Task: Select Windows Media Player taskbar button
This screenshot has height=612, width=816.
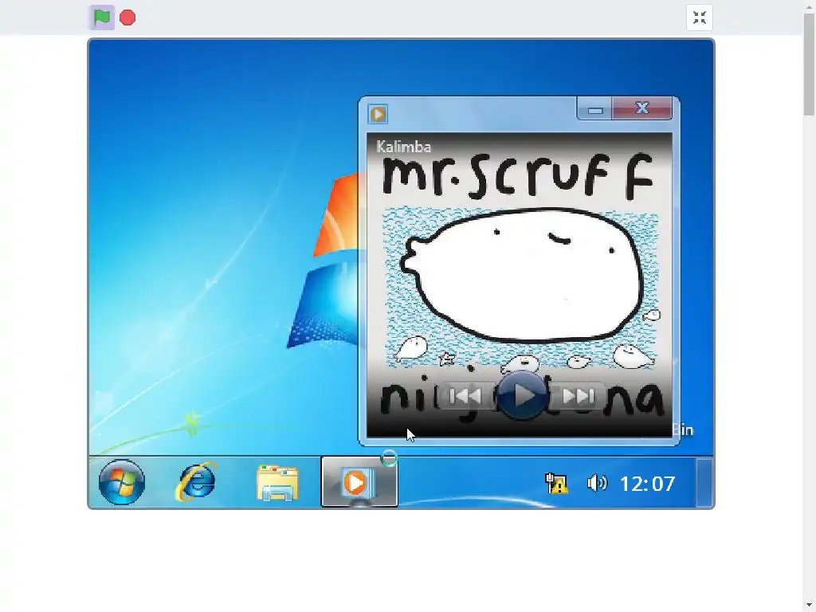Action: click(359, 482)
